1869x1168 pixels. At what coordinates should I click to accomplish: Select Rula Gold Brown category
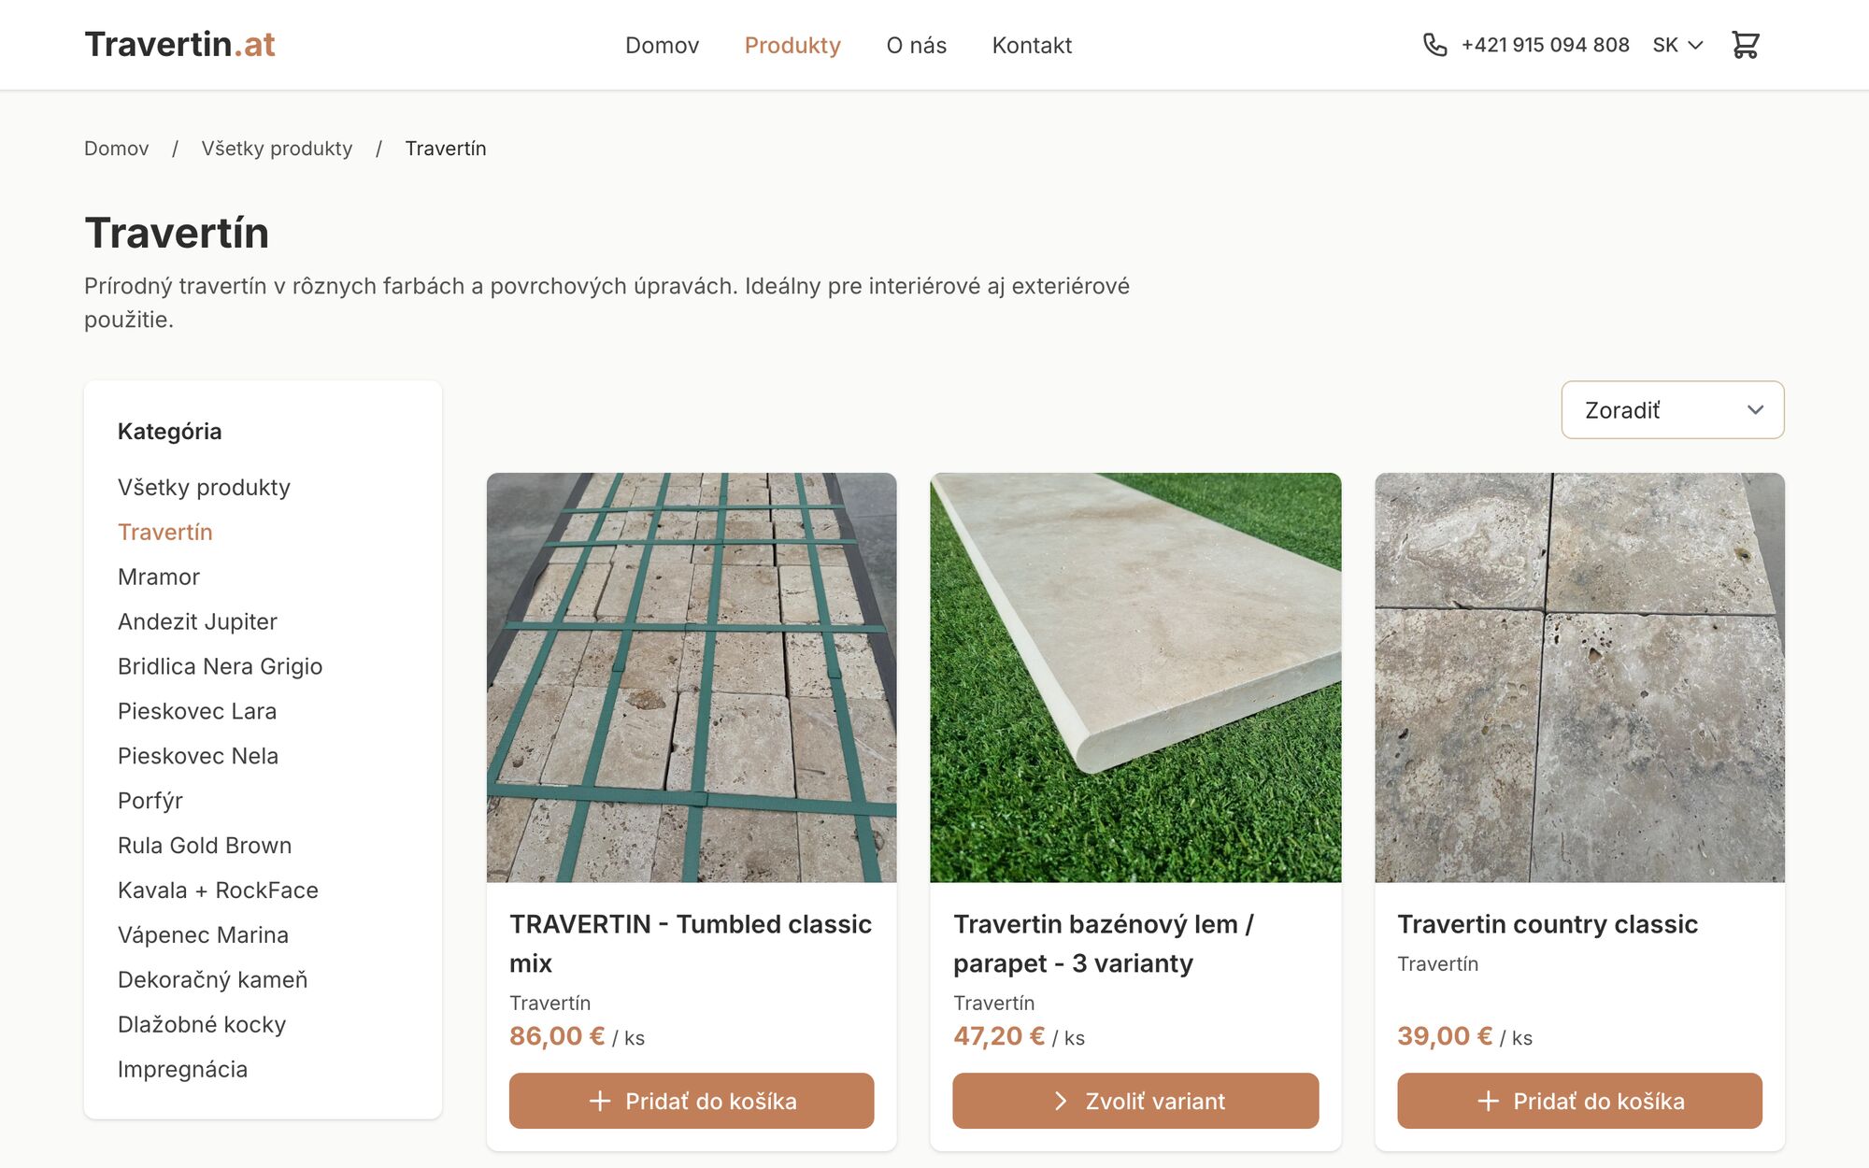tap(205, 846)
